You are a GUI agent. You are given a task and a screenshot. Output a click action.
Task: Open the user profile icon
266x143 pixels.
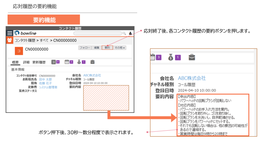pos(130,33)
